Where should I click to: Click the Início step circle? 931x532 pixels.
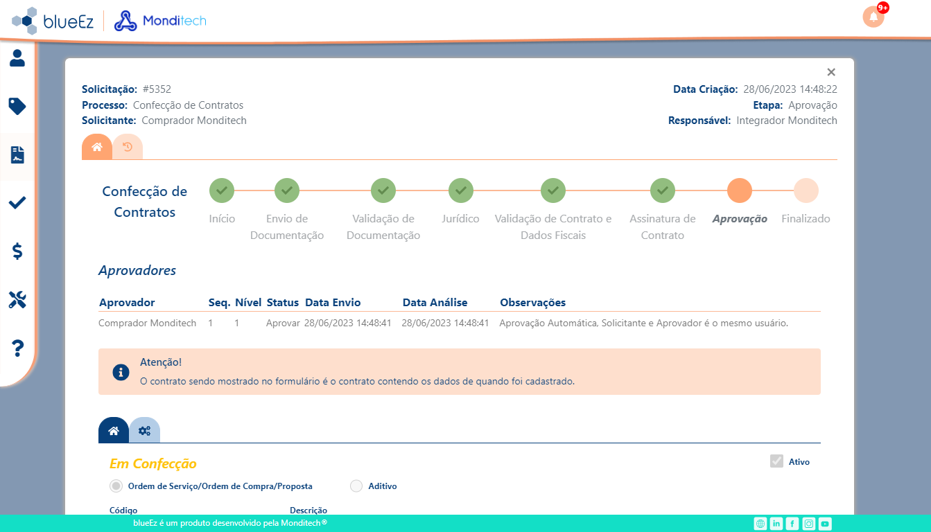222,190
